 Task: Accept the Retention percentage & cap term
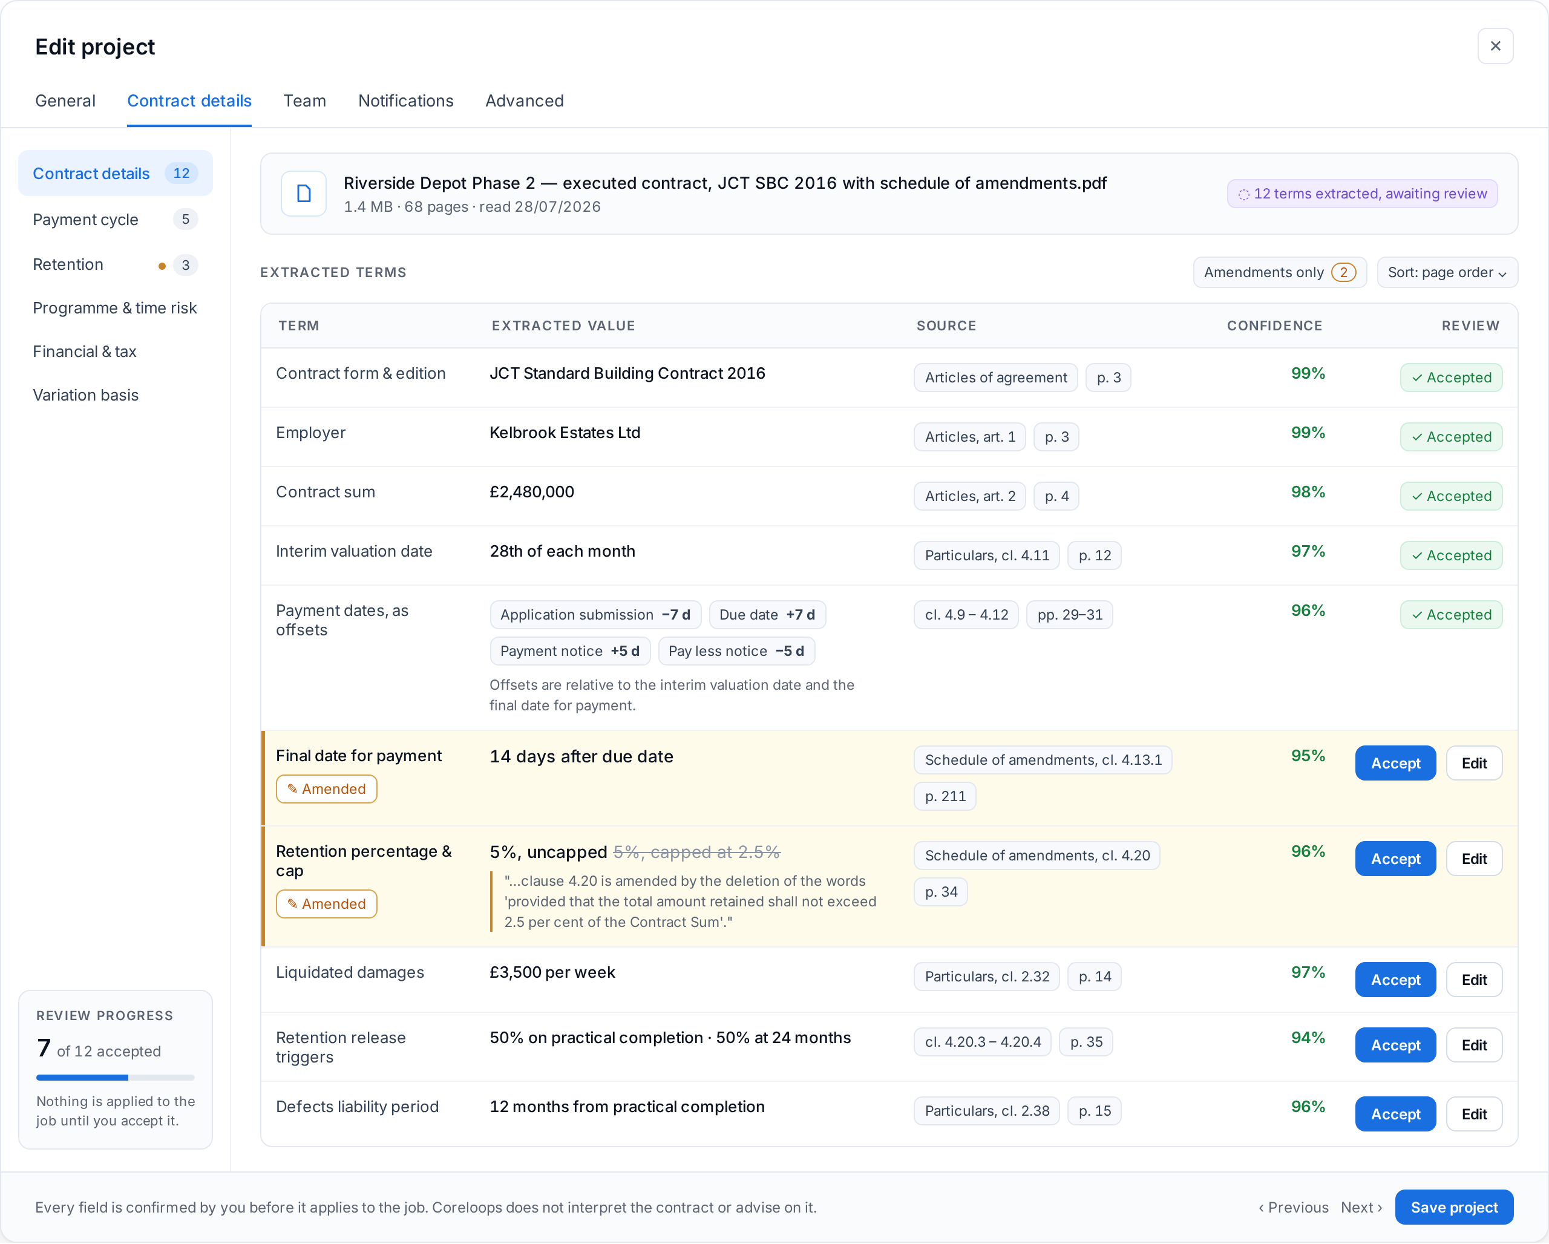pyautogui.click(x=1395, y=859)
